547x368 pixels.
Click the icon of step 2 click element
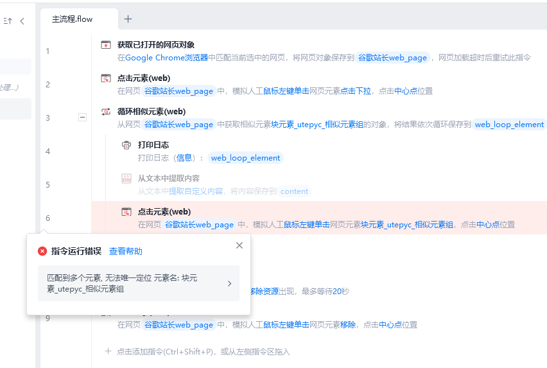106,78
